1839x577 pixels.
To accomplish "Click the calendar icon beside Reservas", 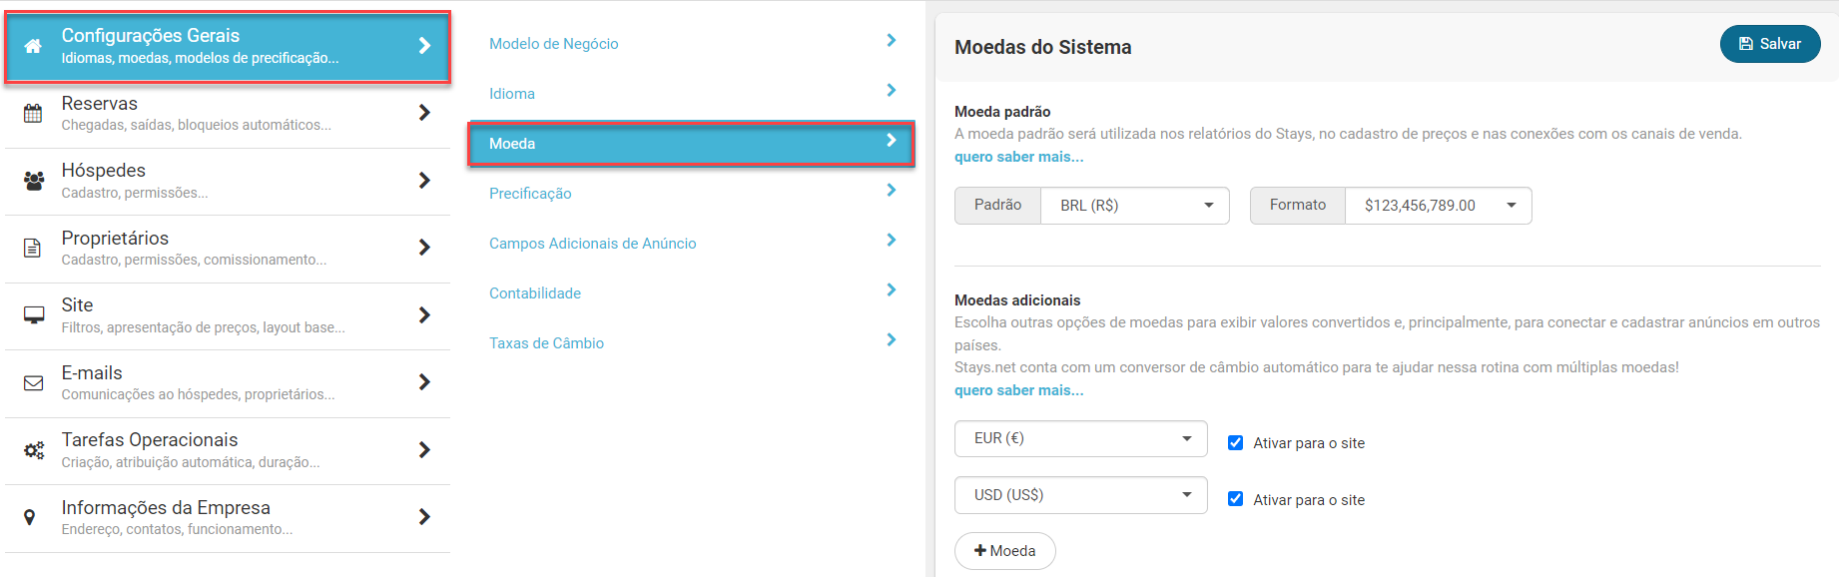I will [33, 113].
